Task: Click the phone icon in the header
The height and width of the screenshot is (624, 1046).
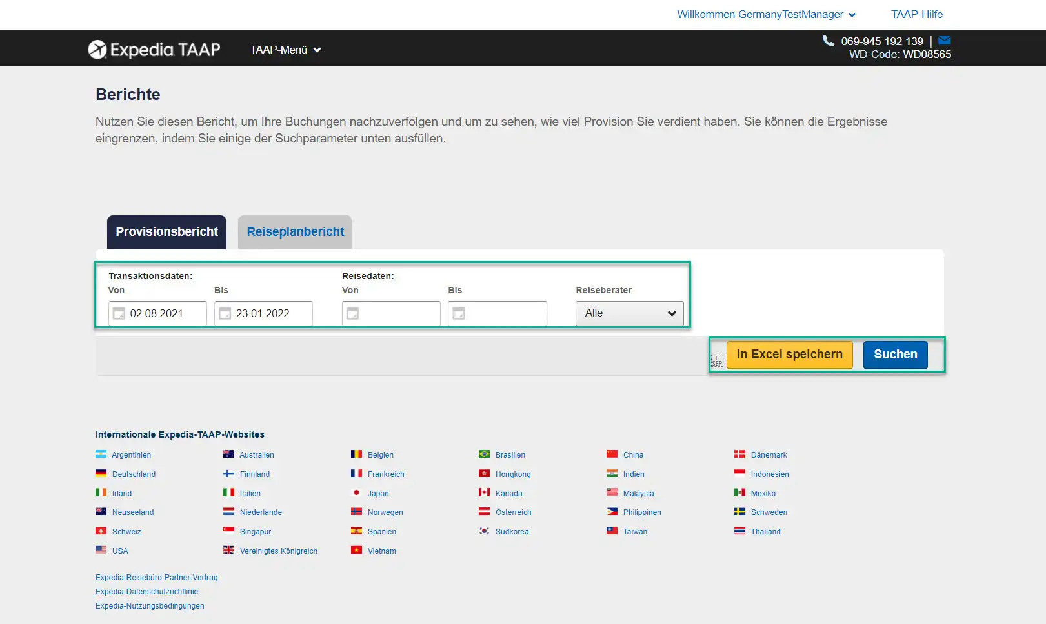Action: pos(829,41)
